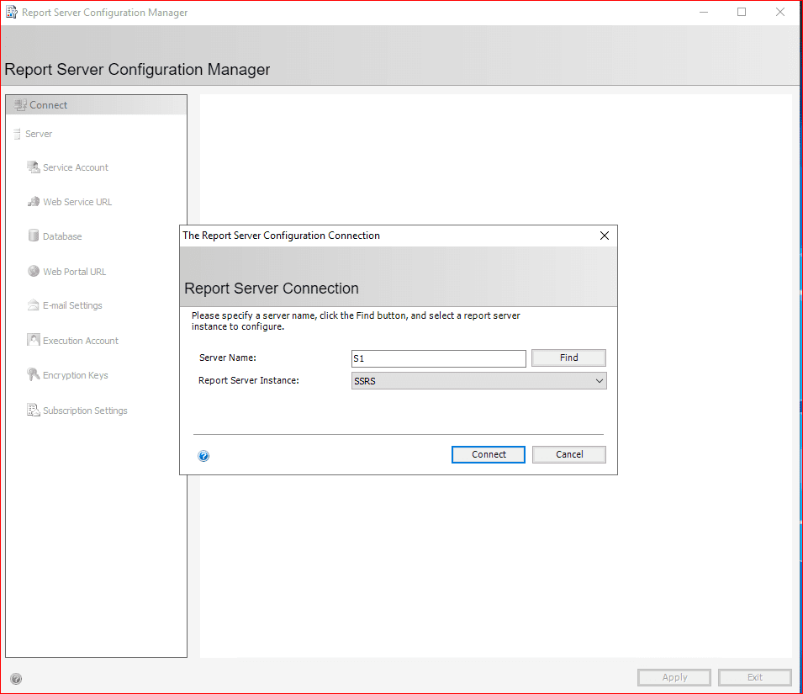Viewport: 803px width, 694px height.
Task: Click inside the Server Name text field
Action: tap(438, 358)
